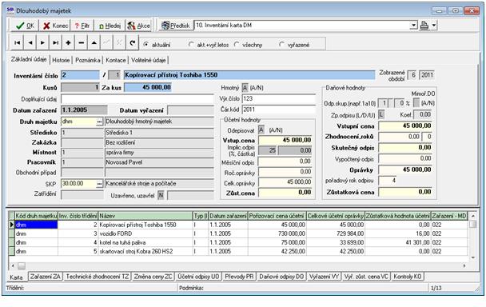Add a new record with plus icon
Viewport: 486px width, 307px height.
pyautogui.click(x=68, y=43)
